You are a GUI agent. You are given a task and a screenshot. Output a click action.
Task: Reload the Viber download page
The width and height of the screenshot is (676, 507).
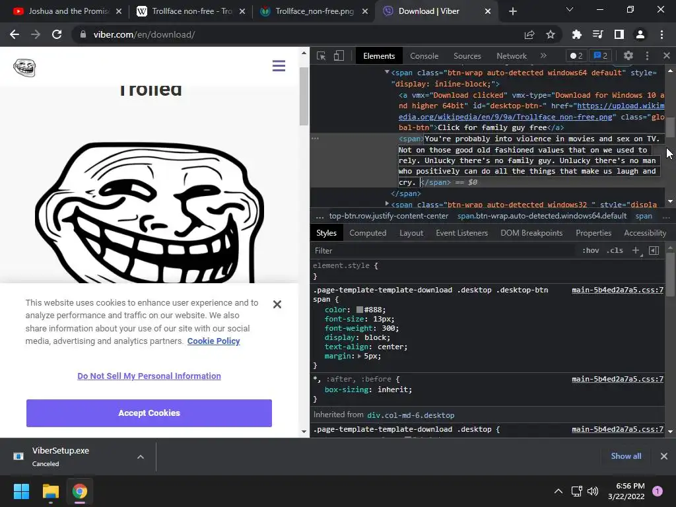tap(57, 34)
